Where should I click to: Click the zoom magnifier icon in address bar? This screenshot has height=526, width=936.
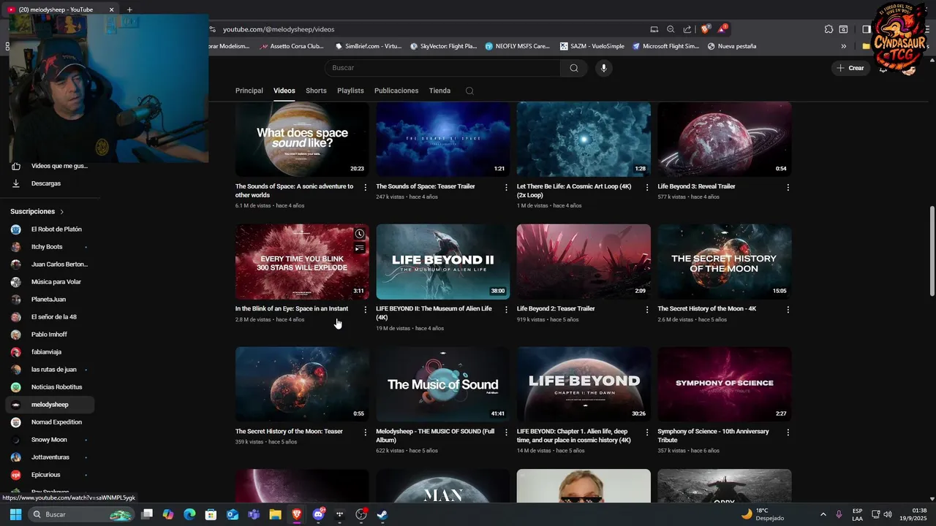click(x=671, y=29)
